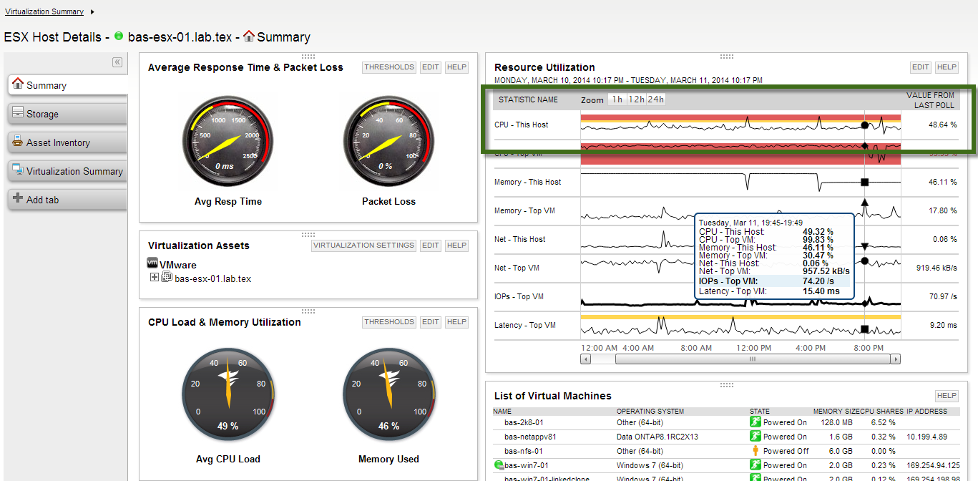Click the plus icon beside Add tab

tap(18, 199)
